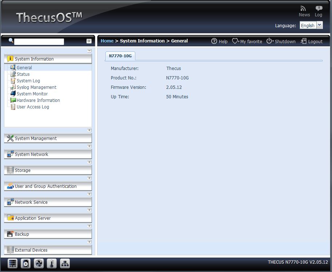Click the System Management tools icon
Viewport: 332px width, 272px height.
[10, 138]
